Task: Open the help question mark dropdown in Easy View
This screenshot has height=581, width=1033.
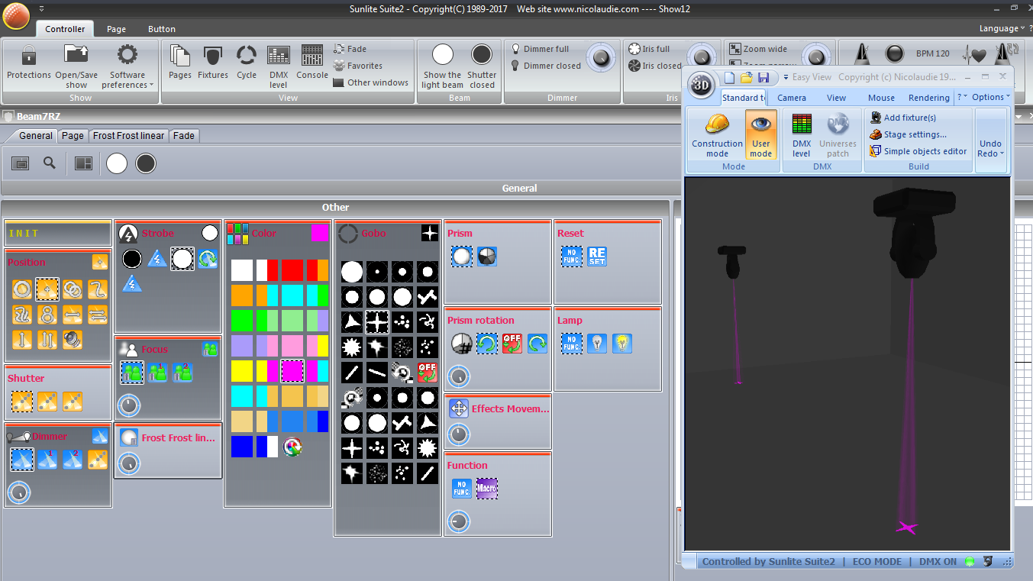Action: click(x=962, y=97)
